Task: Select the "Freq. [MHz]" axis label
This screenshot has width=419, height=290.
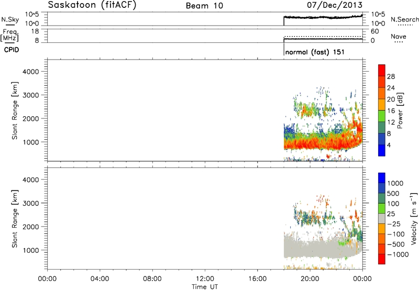Action: point(10,35)
